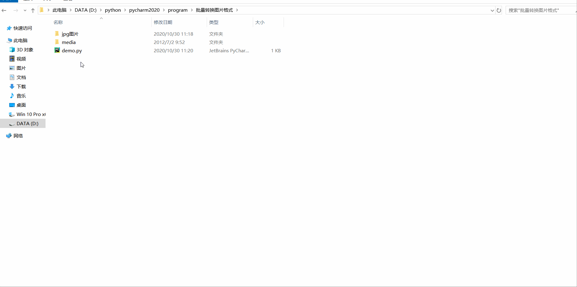Open 视频 in the navigation pane
This screenshot has height=287, width=577.
(21, 59)
